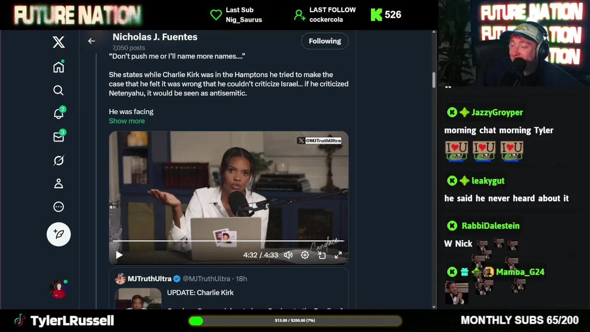Click JazzyGroyper username in chat
Viewport: 590px width, 332px height.
pos(497,113)
